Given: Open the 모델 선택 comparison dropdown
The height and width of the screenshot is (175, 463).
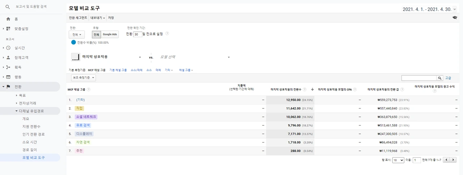Looking at the screenshot, I should (x=195, y=57).
